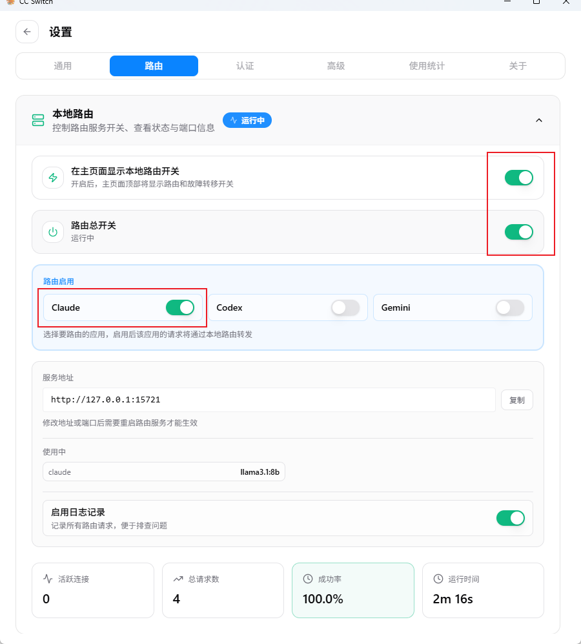Open the 关于 tab
Screen dimensions: 581x644
click(518, 66)
